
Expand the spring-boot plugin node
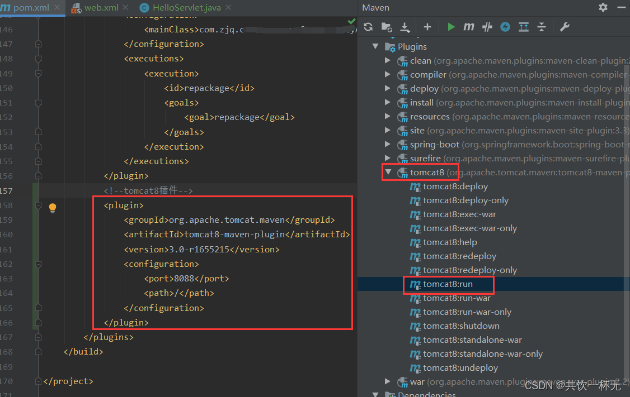[x=387, y=145]
